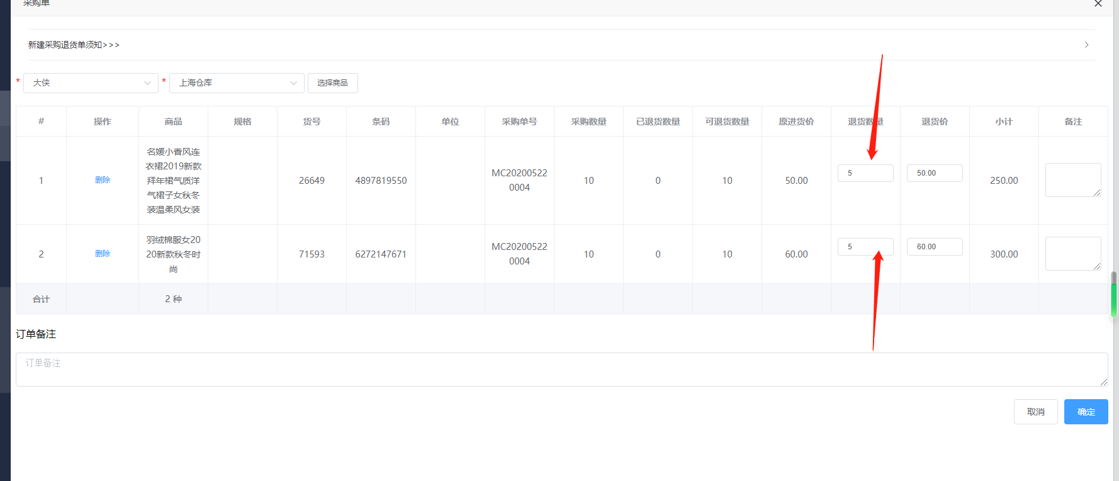Click return price field showing 50.00
The width and height of the screenshot is (1119, 481).
[x=935, y=173]
